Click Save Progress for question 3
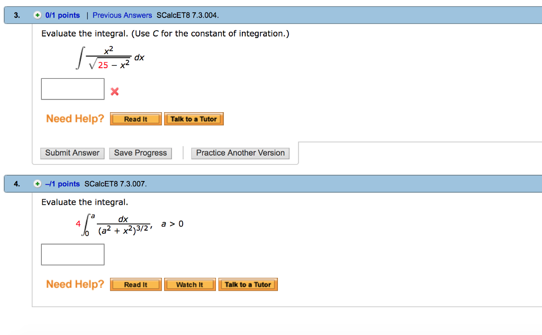 coord(140,153)
